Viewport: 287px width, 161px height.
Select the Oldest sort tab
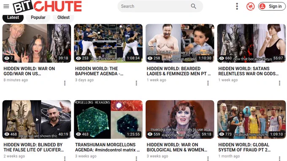(63, 18)
